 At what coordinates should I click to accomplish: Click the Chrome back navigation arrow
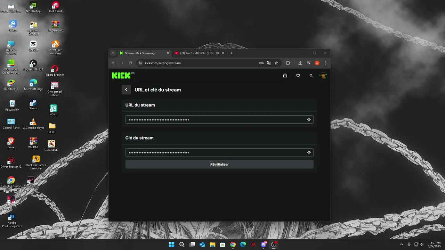tap(114, 63)
